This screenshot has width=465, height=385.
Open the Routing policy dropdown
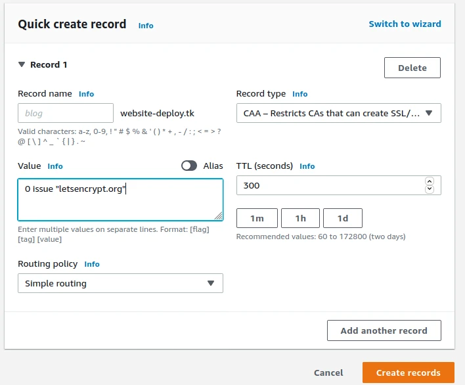tap(120, 283)
